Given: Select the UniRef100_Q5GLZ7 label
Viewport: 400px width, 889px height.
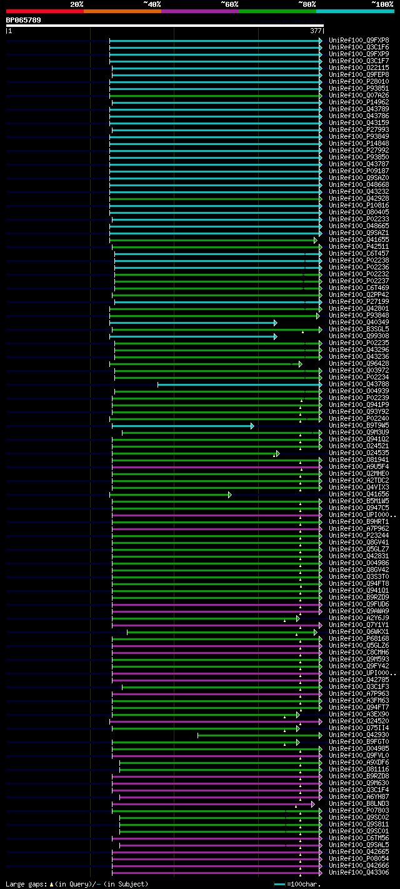Looking at the screenshot, I should (x=359, y=550).
